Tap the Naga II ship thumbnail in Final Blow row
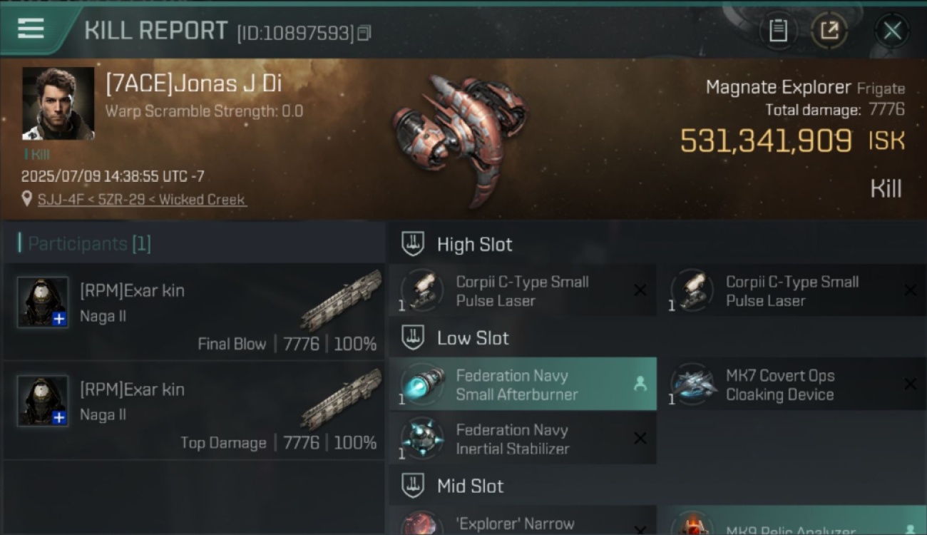Viewport: 927px width, 535px height. point(341,300)
